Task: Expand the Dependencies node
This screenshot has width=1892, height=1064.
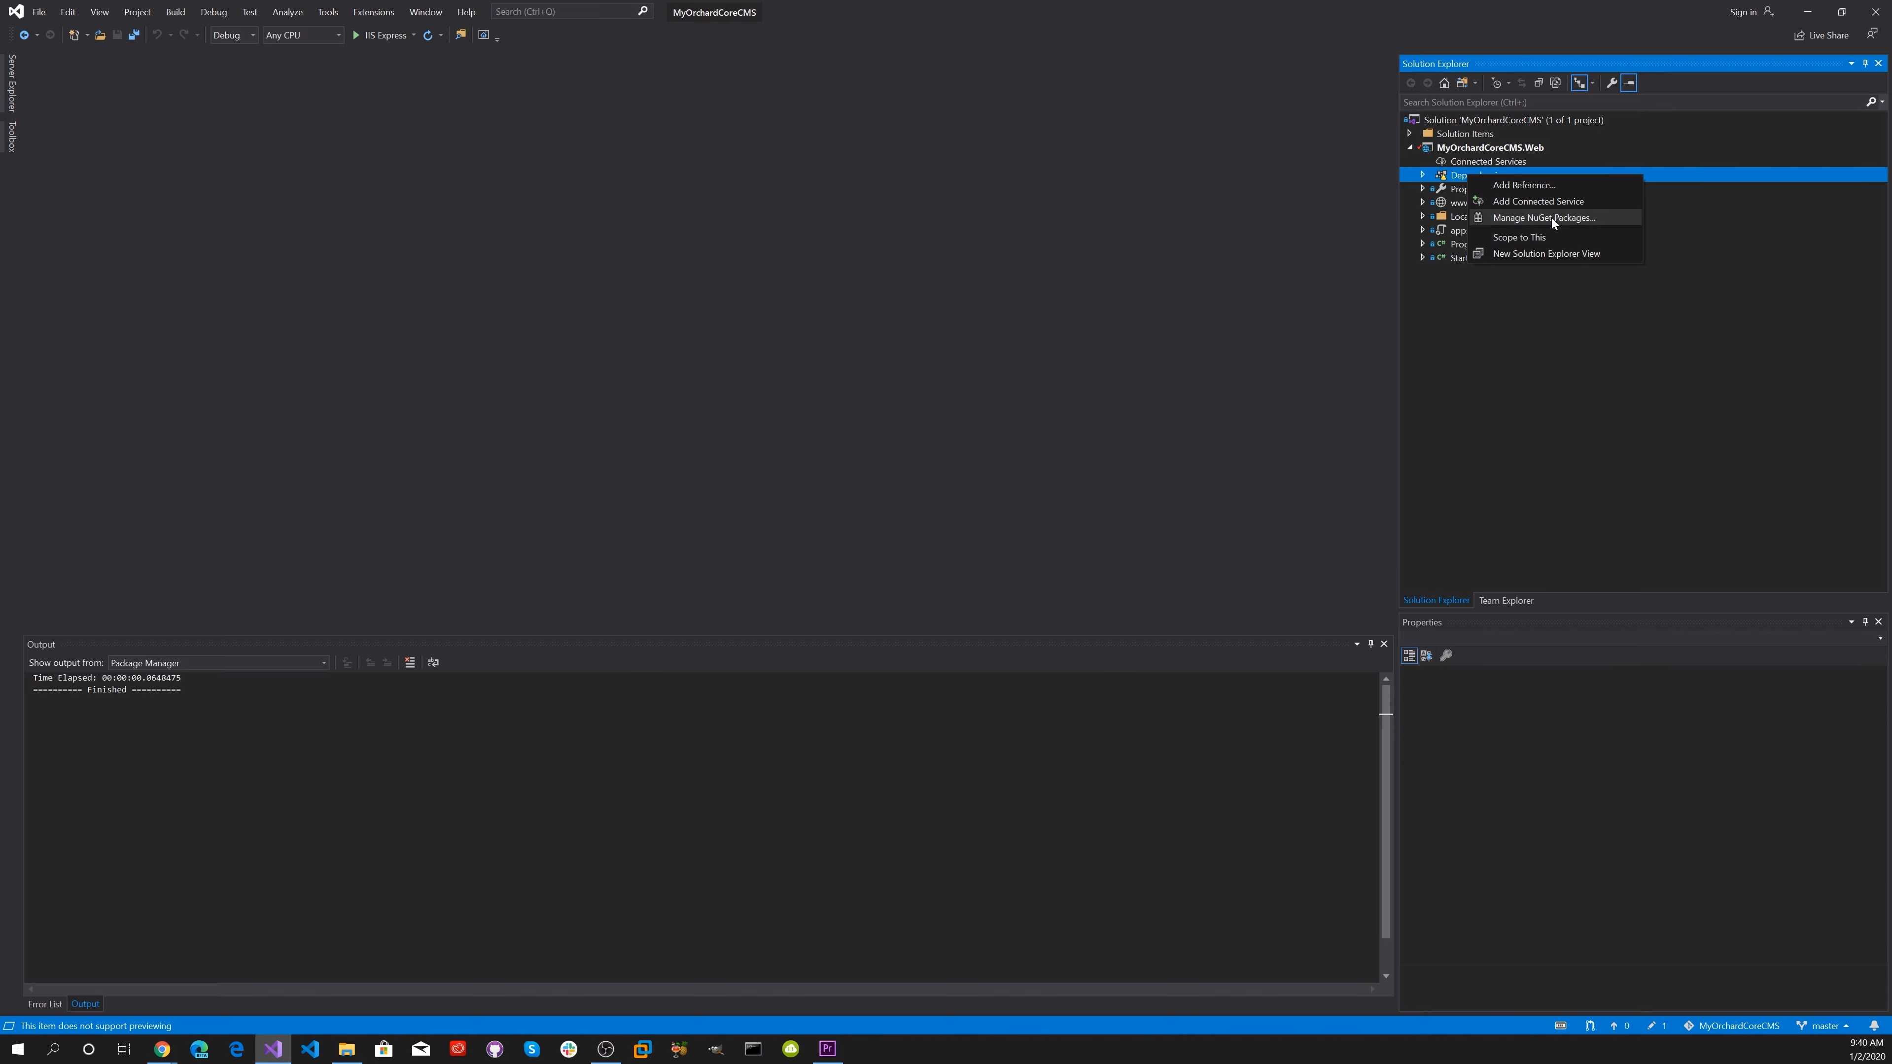Action: (x=1422, y=175)
